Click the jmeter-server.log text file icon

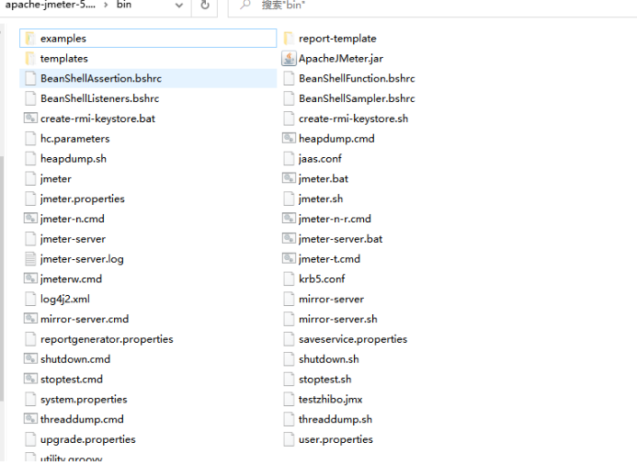click(30, 259)
